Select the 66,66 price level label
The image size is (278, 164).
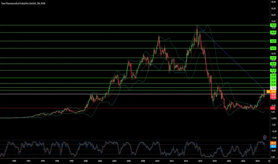[x=273, y=32]
